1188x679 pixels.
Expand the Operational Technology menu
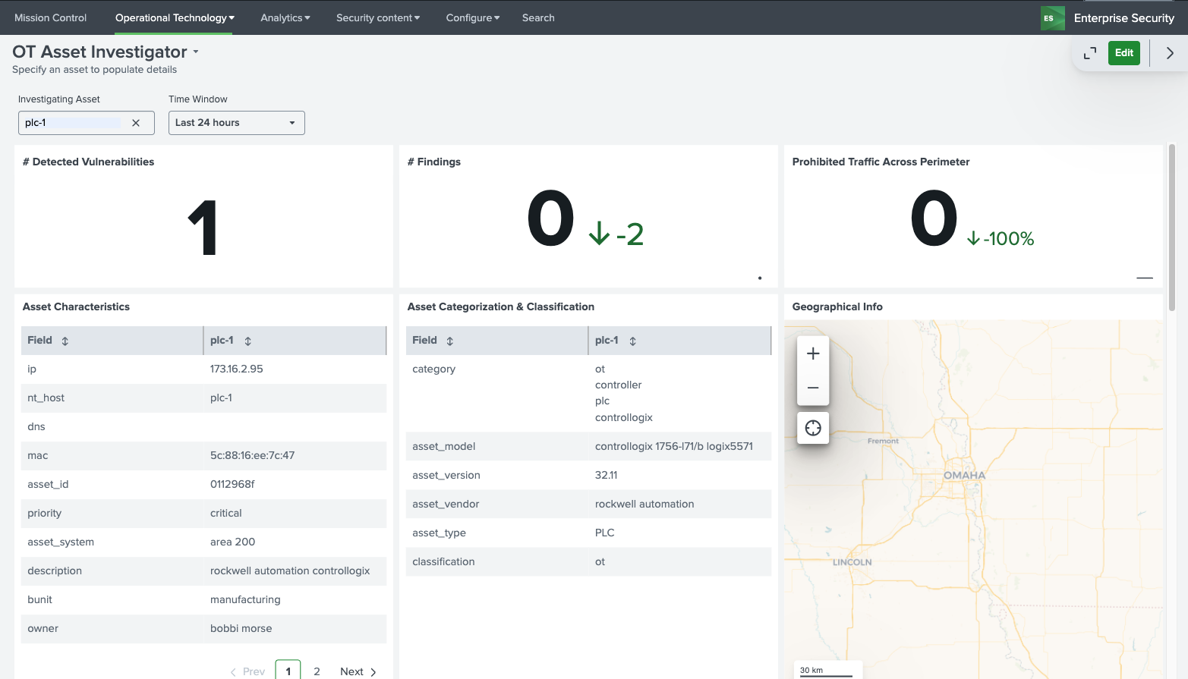(x=175, y=17)
